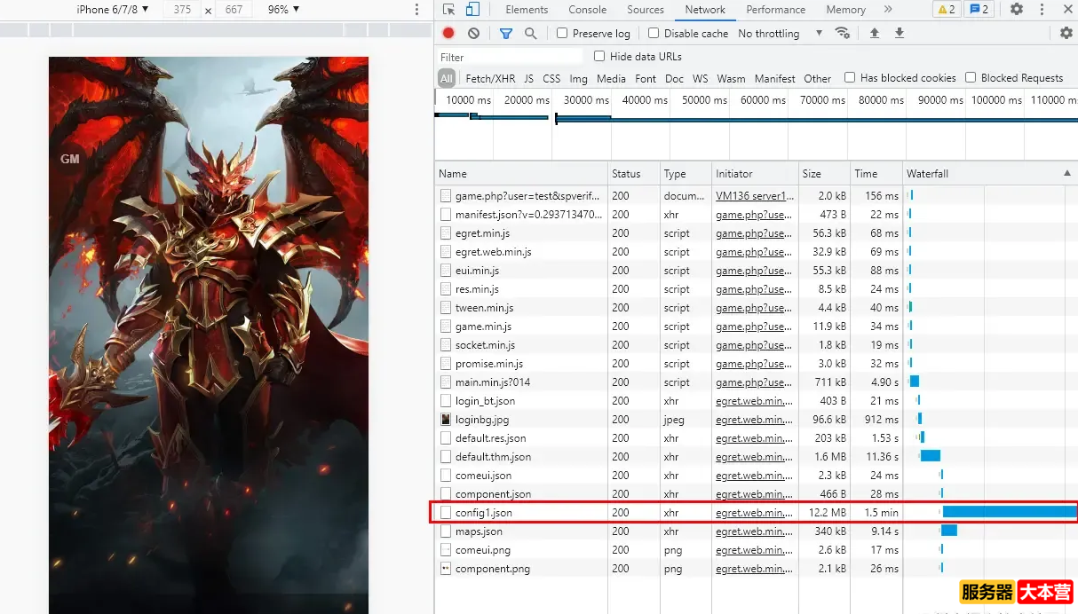This screenshot has height=614, width=1078.
Task: Enable Disable cache checkbox
Action: coord(654,34)
